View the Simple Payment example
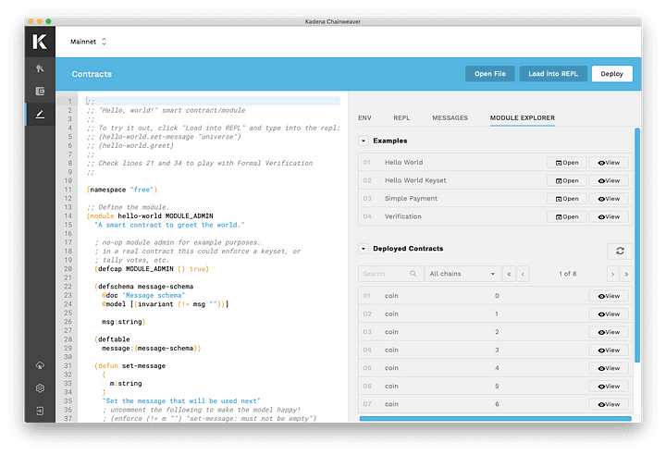Screen dimensions: 666x455 [609, 199]
